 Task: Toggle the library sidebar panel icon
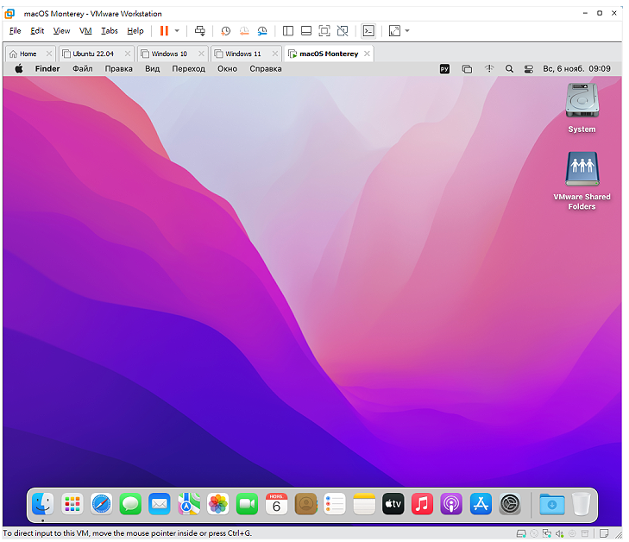288,31
